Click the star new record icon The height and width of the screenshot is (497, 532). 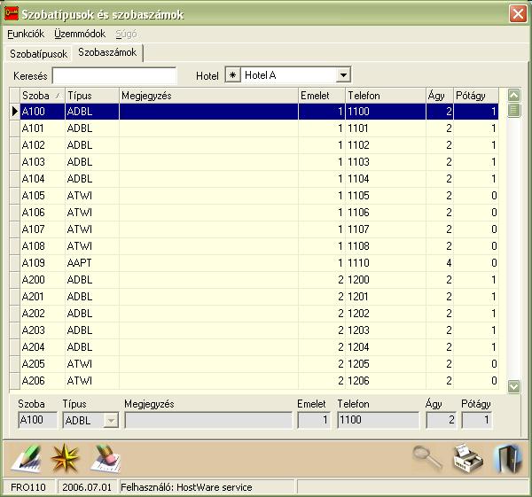(x=65, y=459)
